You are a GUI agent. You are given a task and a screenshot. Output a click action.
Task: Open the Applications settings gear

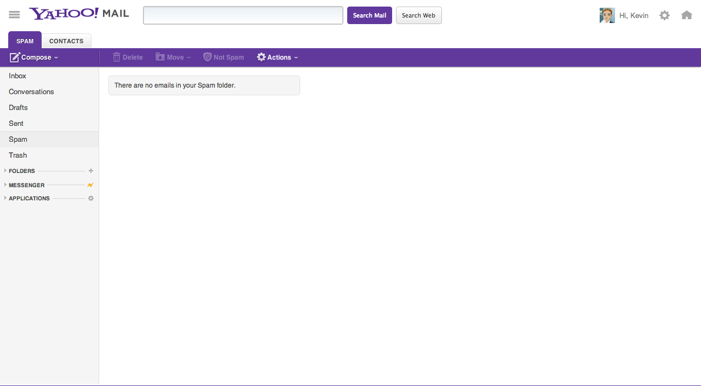click(90, 198)
